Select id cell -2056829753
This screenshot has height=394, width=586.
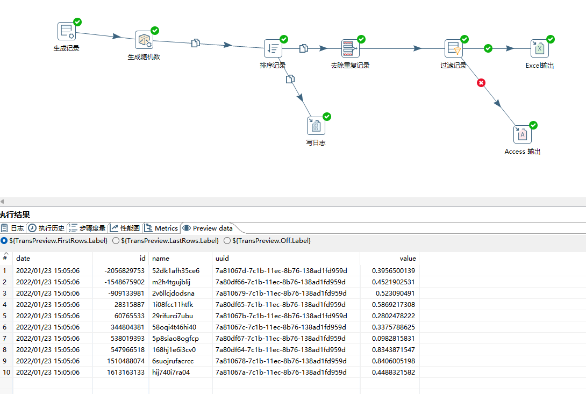click(x=121, y=271)
